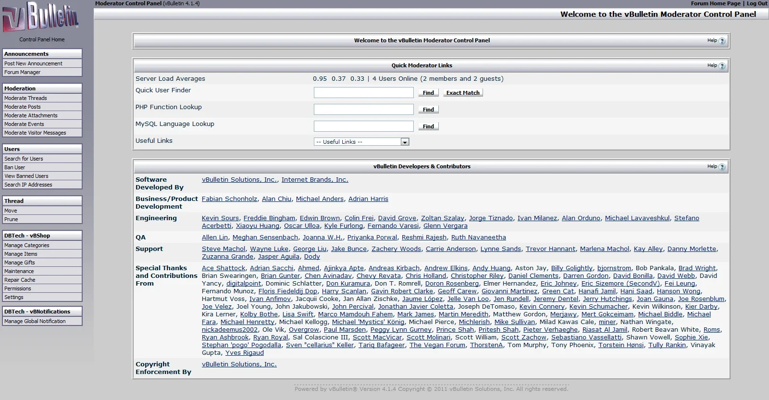Click the Server Load Averages values text

[x=408, y=78]
